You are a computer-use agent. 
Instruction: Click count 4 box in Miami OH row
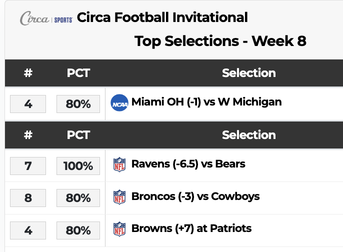pyautogui.click(x=28, y=104)
